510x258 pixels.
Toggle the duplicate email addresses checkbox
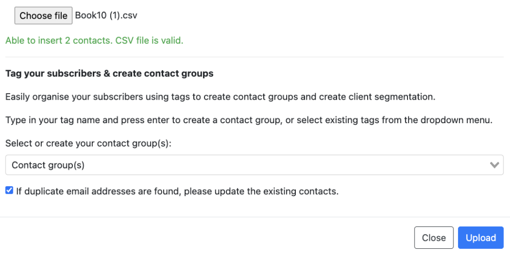click(x=9, y=191)
